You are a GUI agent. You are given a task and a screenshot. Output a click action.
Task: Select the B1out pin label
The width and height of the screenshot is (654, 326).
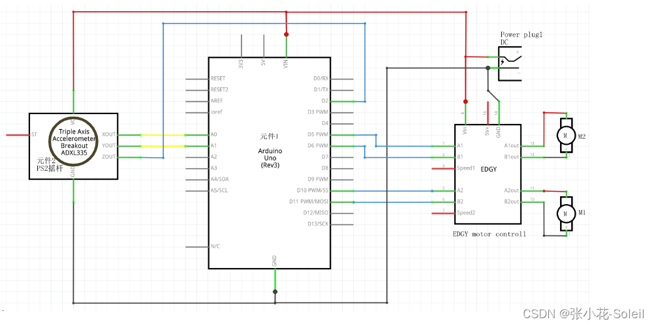(511, 156)
